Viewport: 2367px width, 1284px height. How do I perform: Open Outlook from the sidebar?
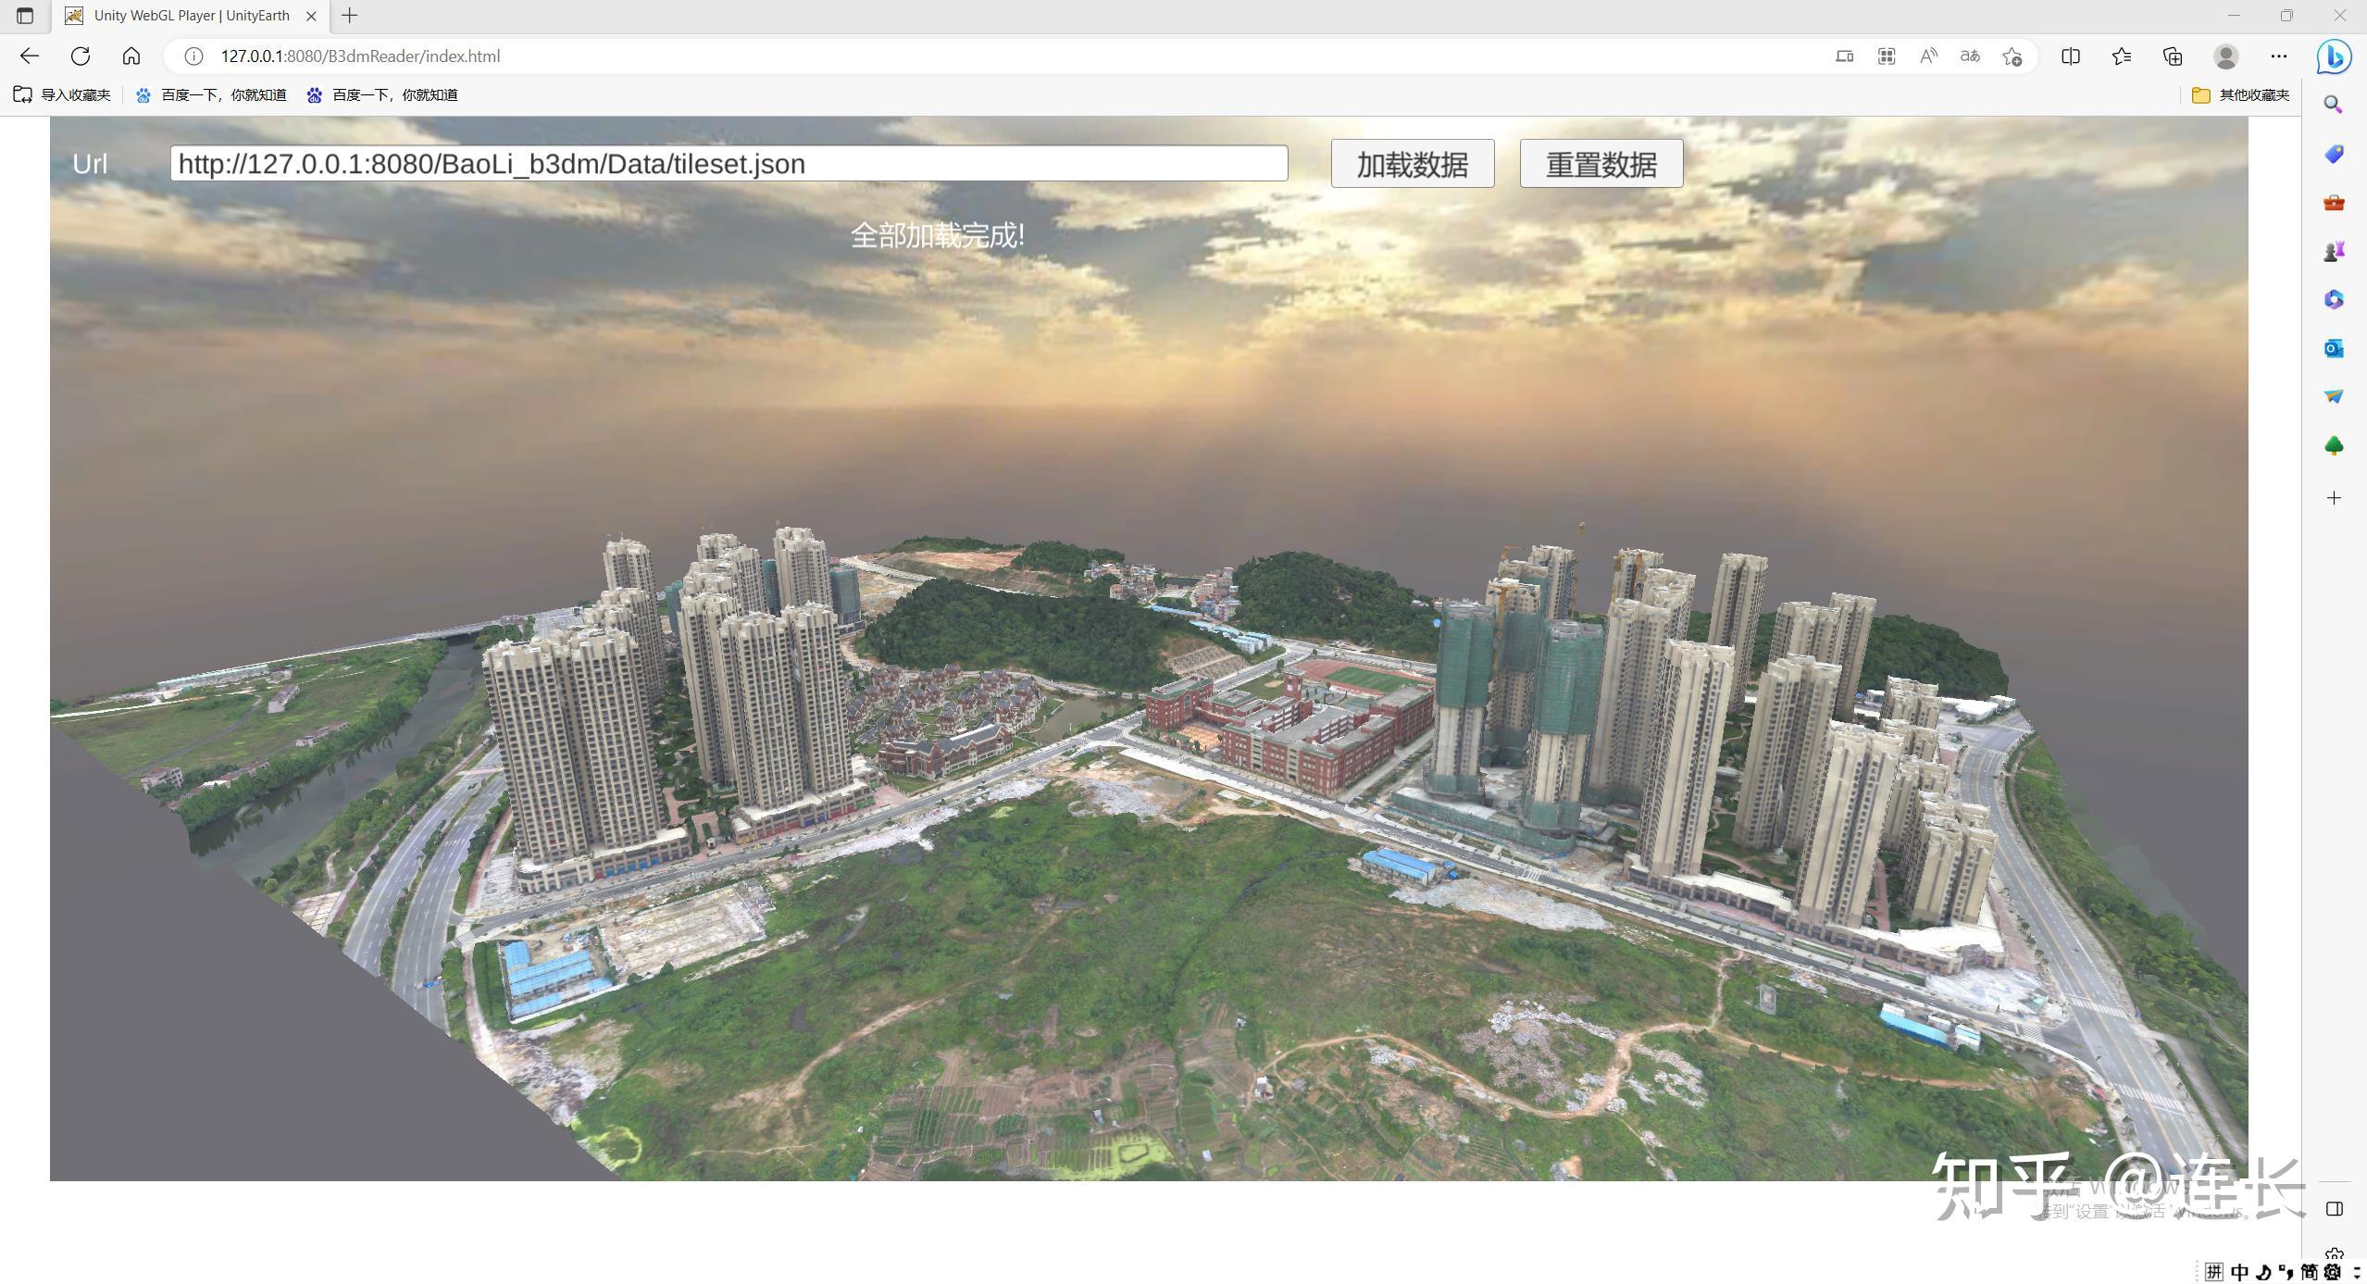(2334, 349)
